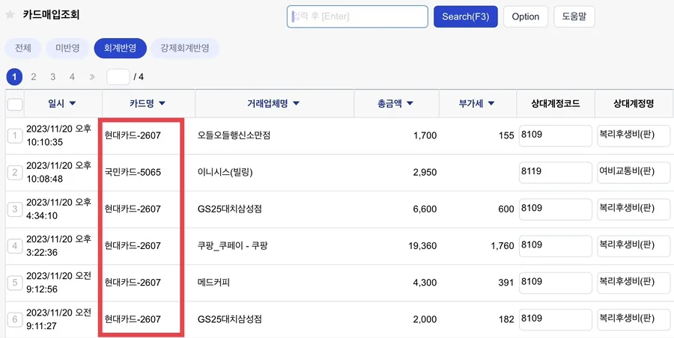Click the Search(F3) button
674x338 pixels.
point(466,16)
